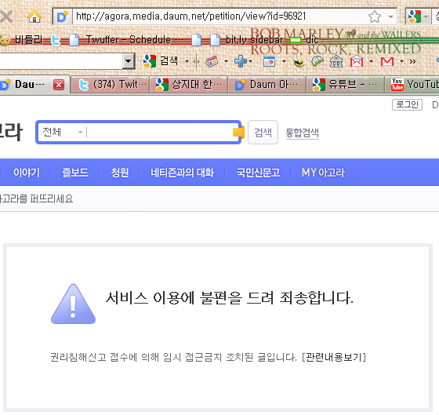Image resolution: width=439 pixels, height=415 pixels.
Task: Expand the news cards icon dropdown arrow
Action: click(x=226, y=61)
